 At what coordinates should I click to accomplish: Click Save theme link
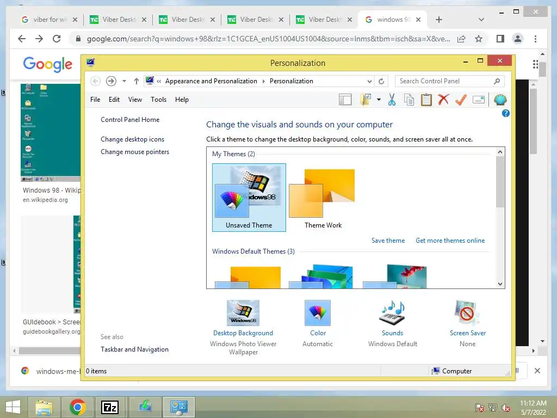[388, 241]
